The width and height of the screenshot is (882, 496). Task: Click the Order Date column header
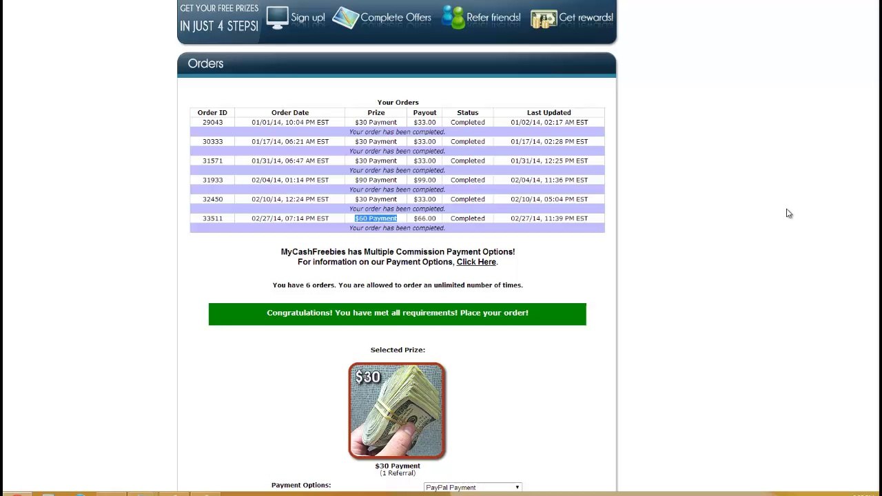click(290, 112)
